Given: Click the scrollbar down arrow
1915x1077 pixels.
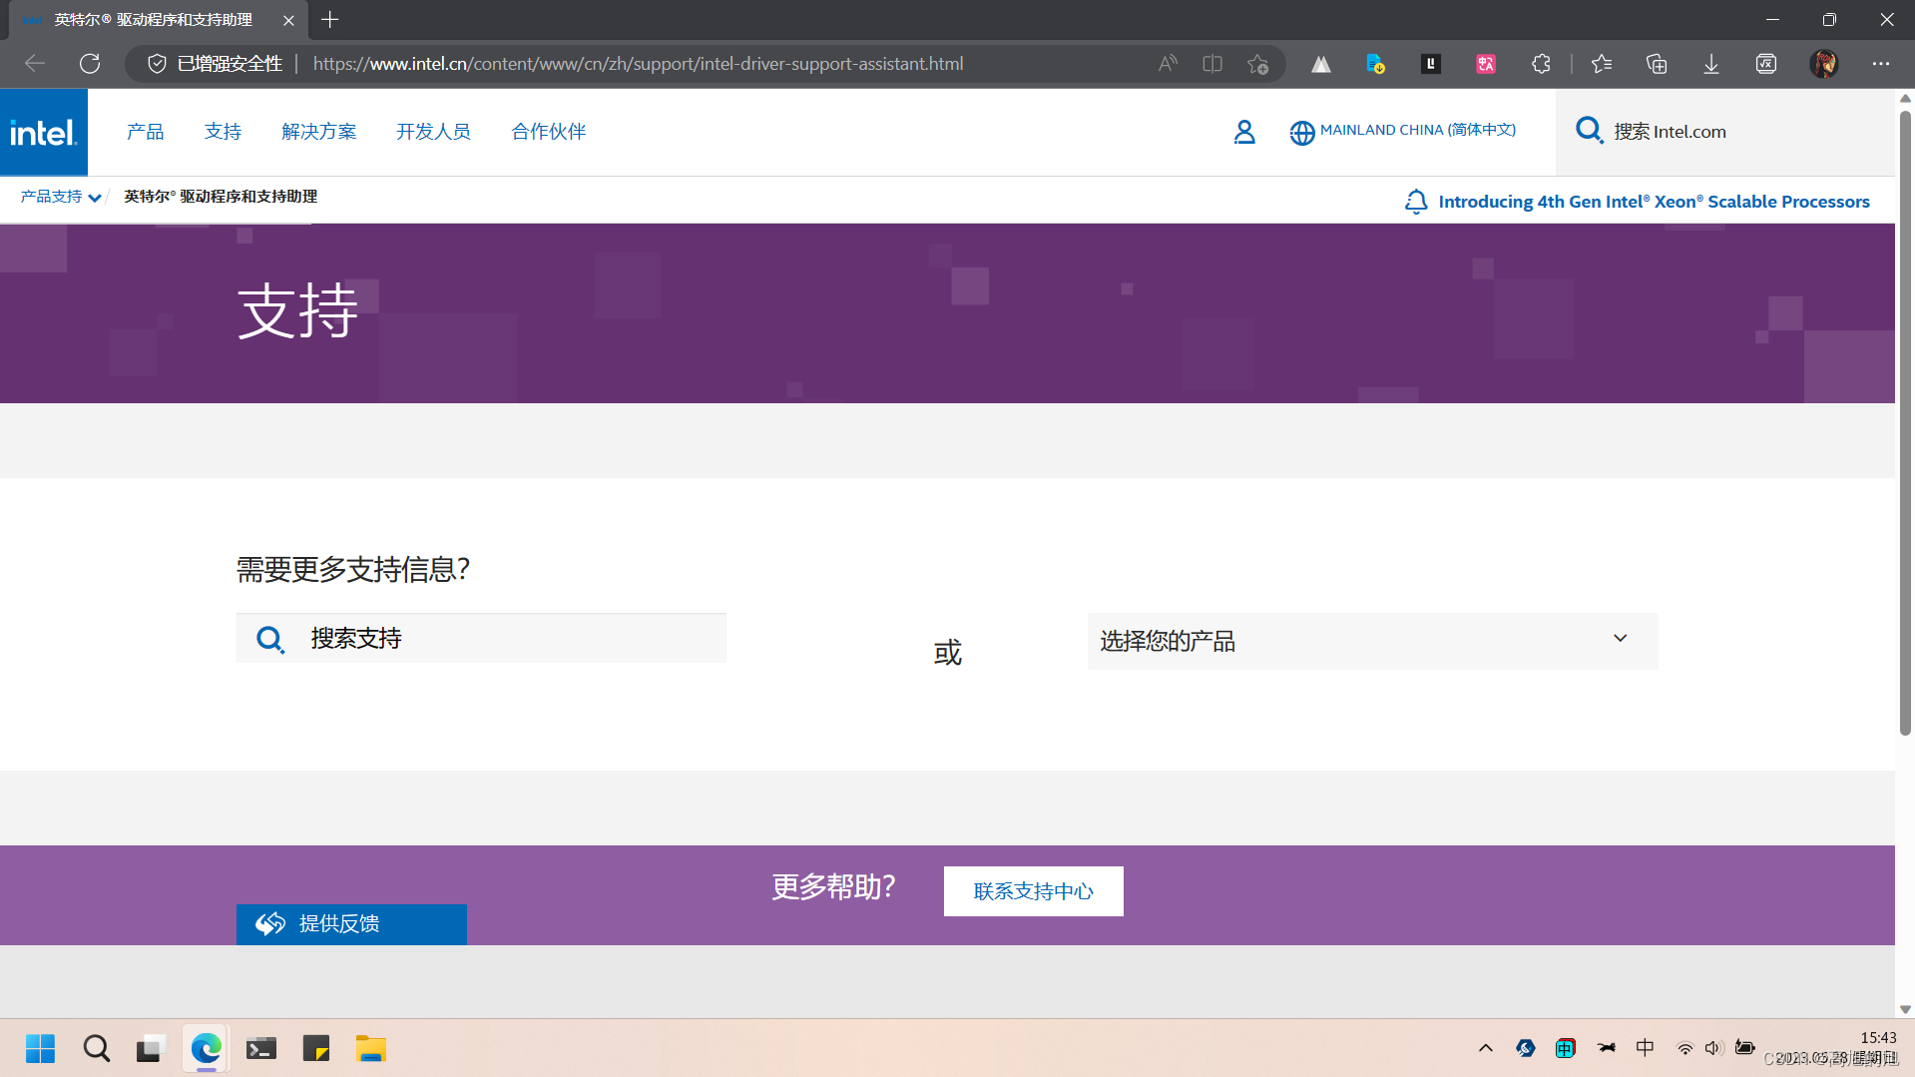Looking at the screenshot, I should tap(1905, 1009).
